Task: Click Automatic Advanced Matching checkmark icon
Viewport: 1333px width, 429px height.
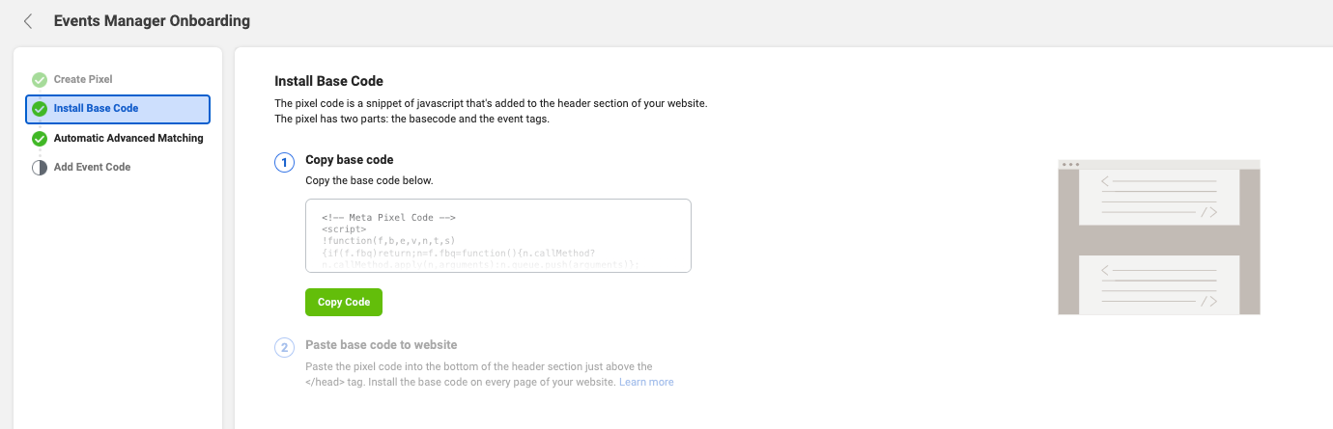Action: click(x=40, y=139)
